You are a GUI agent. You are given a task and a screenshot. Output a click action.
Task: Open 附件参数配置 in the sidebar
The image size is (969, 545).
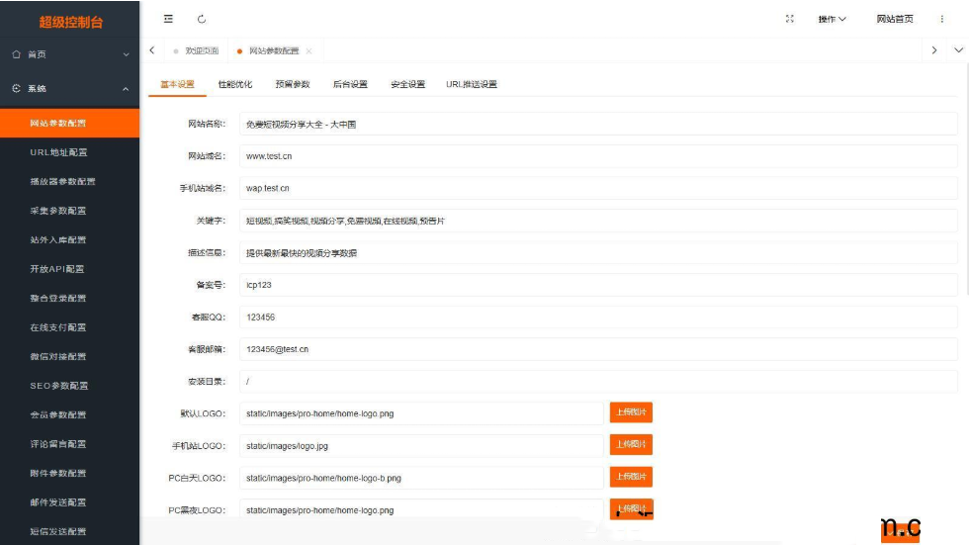click(70, 474)
